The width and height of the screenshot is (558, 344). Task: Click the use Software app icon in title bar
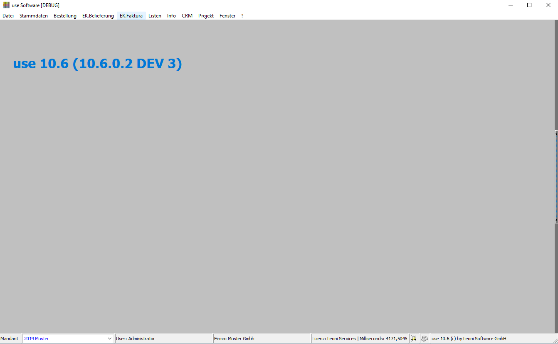(6, 5)
